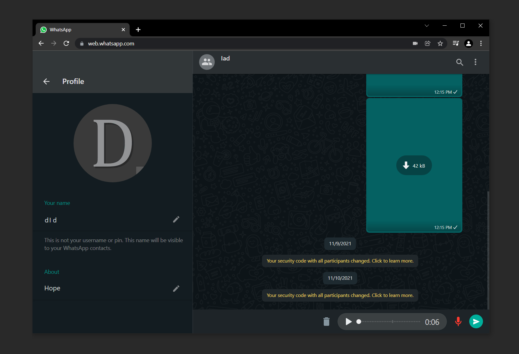Change the profile photo D avatar
The width and height of the screenshot is (519, 354).
[x=113, y=143]
